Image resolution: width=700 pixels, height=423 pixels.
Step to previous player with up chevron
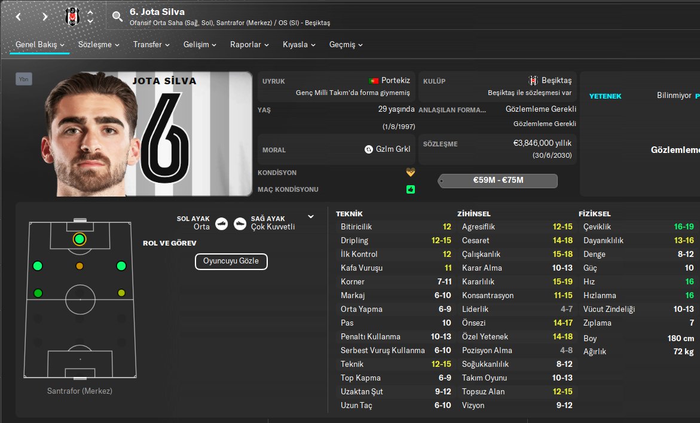[x=90, y=13]
